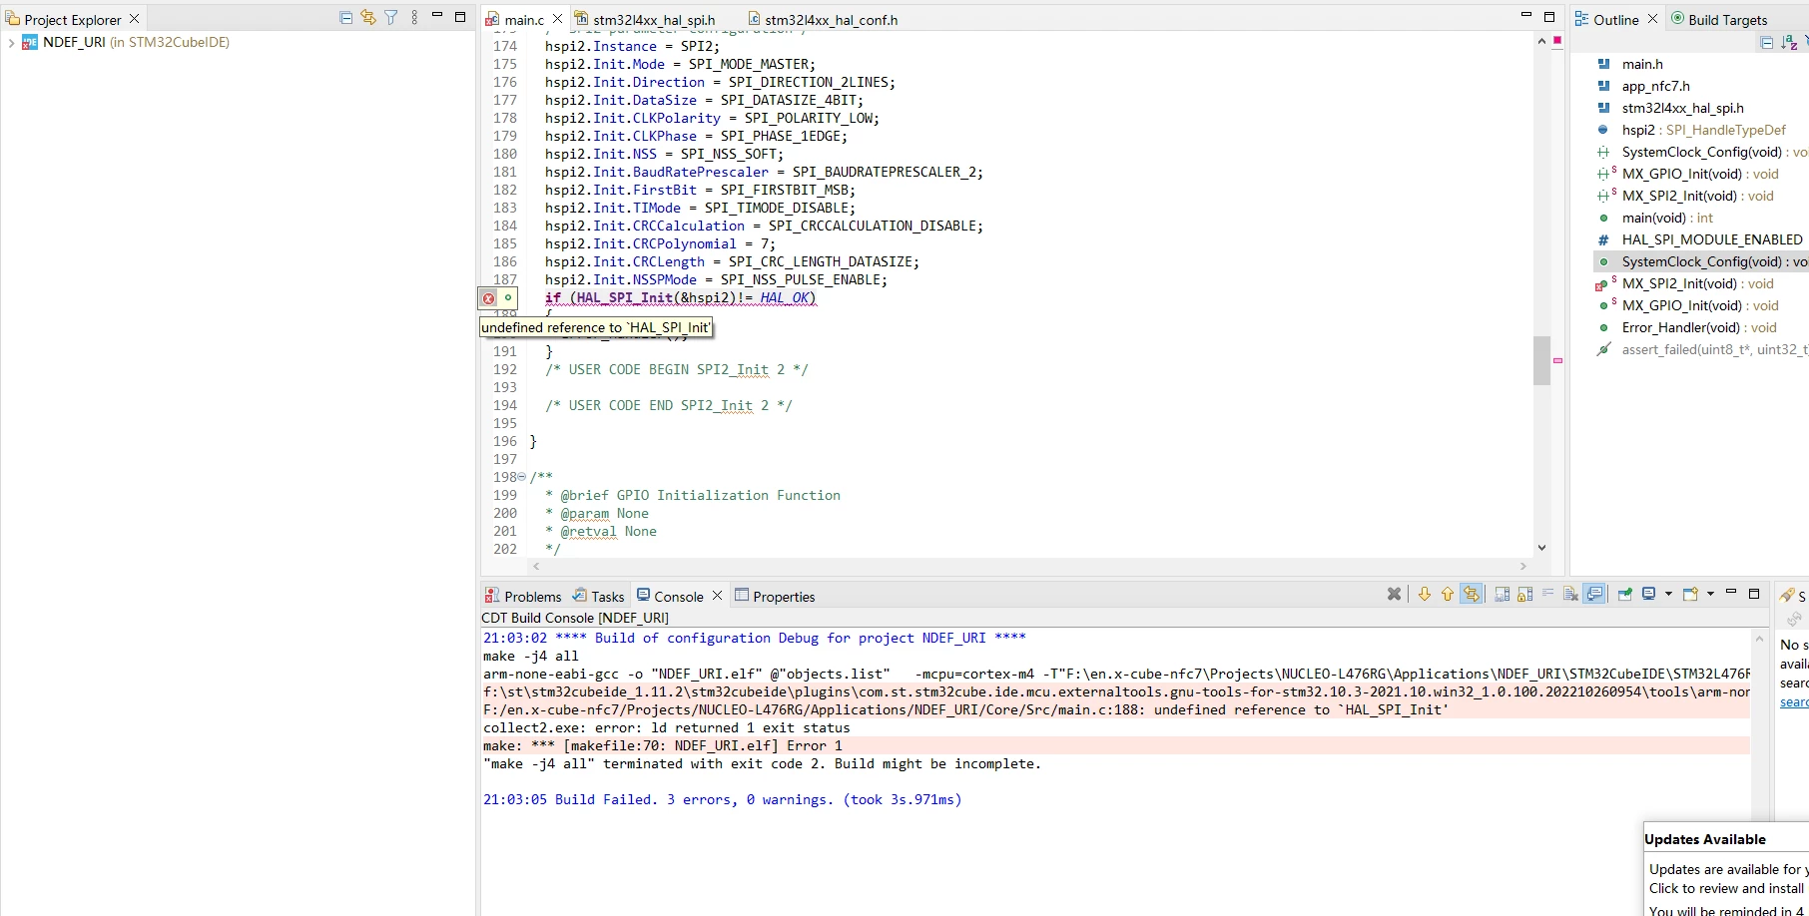Screen dimensions: 1809x916
Task: Close the main.c editor tab
Action: tap(558, 19)
